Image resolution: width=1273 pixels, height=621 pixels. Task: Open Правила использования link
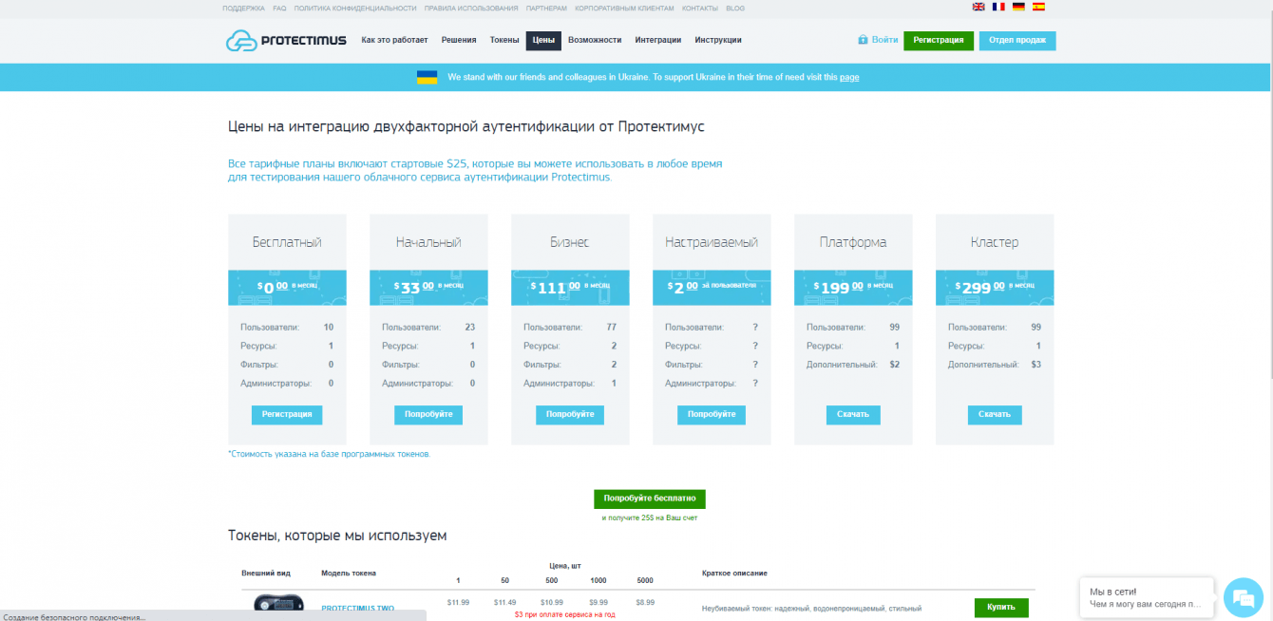[471, 8]
